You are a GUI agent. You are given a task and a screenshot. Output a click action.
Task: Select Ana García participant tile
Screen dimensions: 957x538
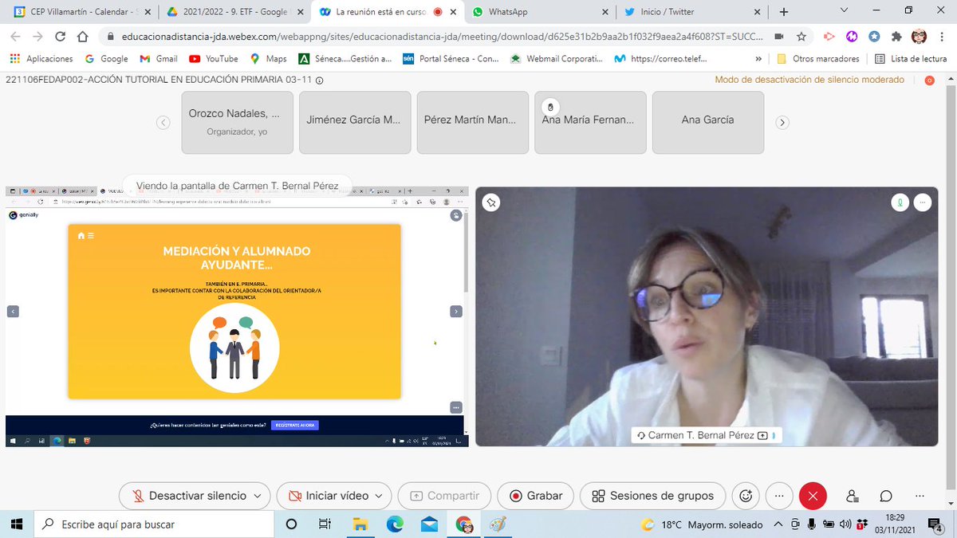pyautogui.click(x=708, y=122)
